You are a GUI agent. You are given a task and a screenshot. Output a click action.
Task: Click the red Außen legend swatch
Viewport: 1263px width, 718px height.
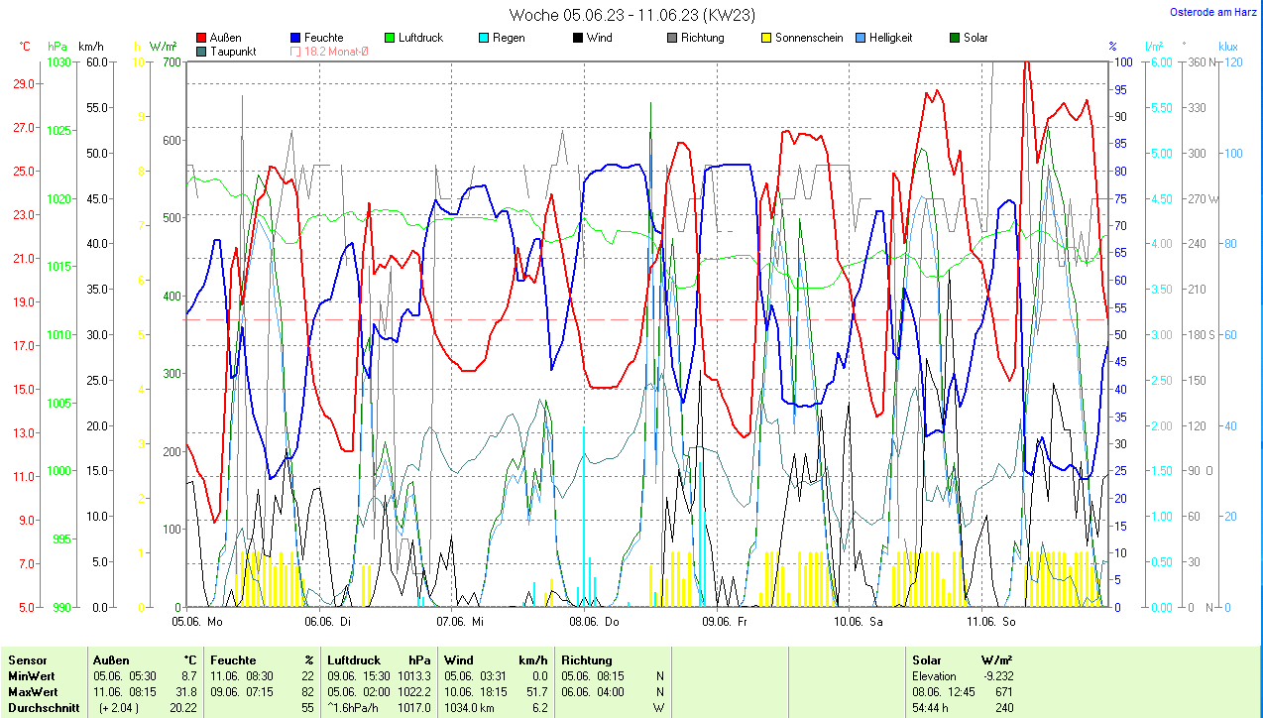pyautogui.click(x=202, y=38)
